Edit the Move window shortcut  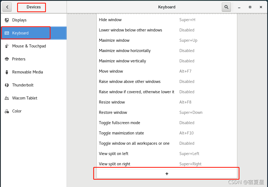[167, 71]
